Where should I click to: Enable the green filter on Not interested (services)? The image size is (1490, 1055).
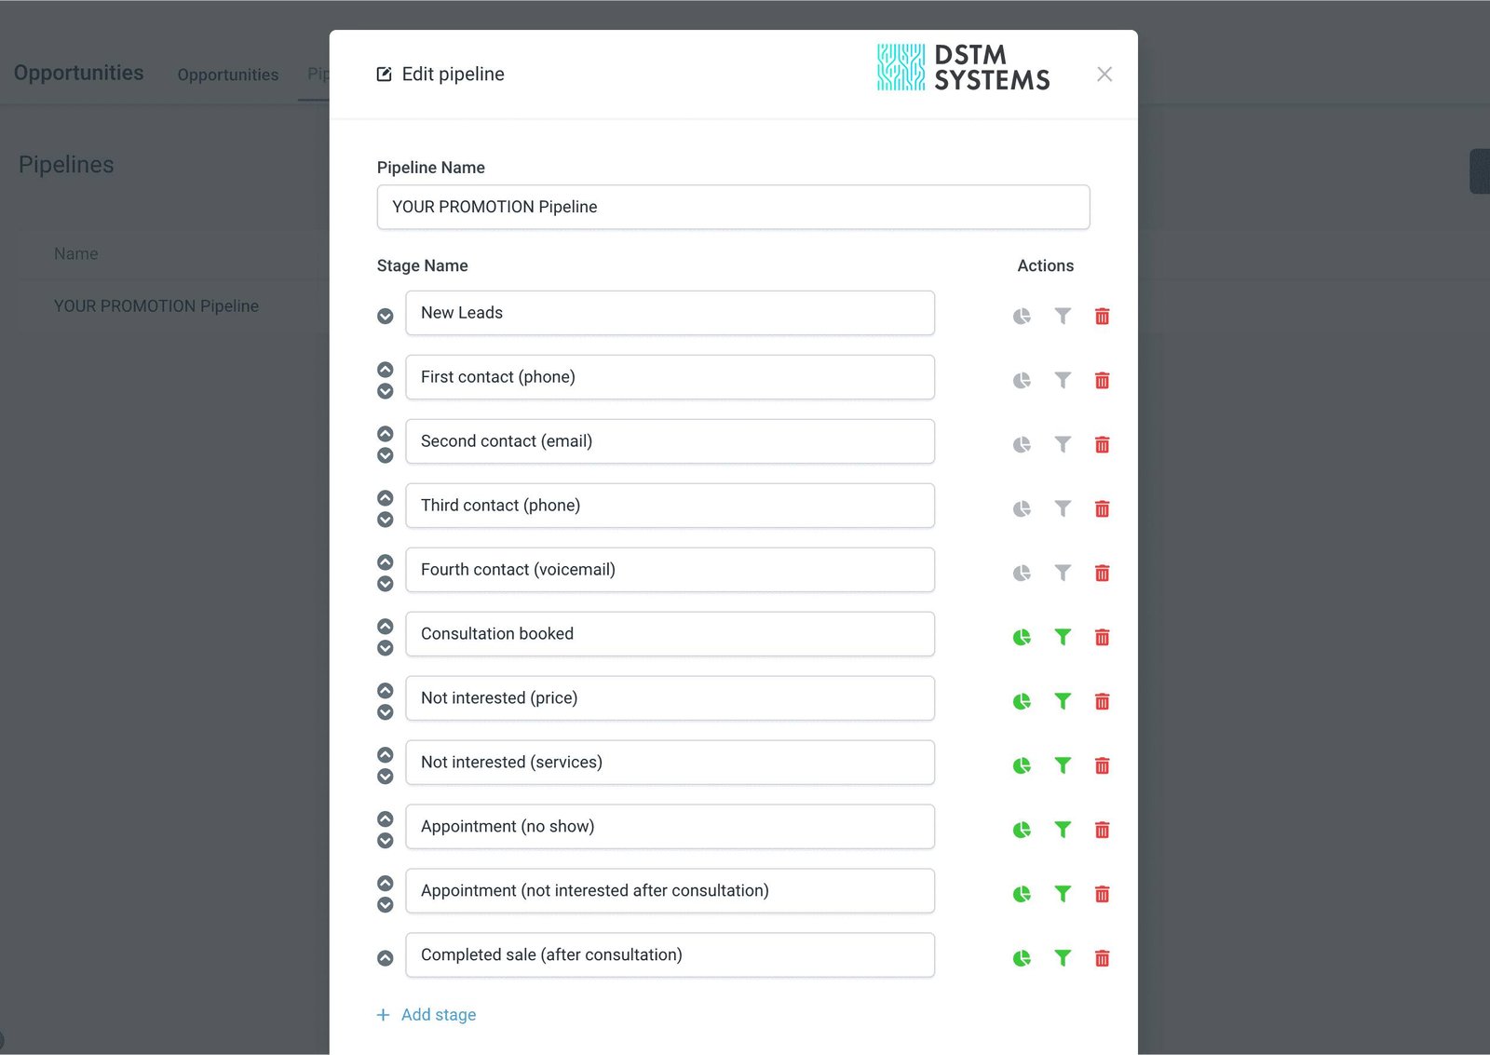pyautogui.click(x=1063, y=765)
